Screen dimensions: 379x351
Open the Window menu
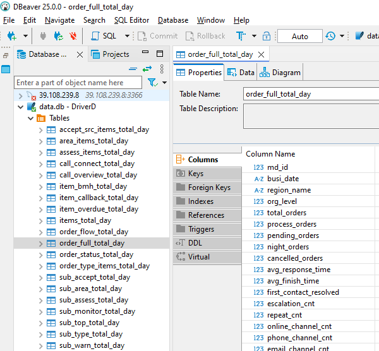coord(211,20)
